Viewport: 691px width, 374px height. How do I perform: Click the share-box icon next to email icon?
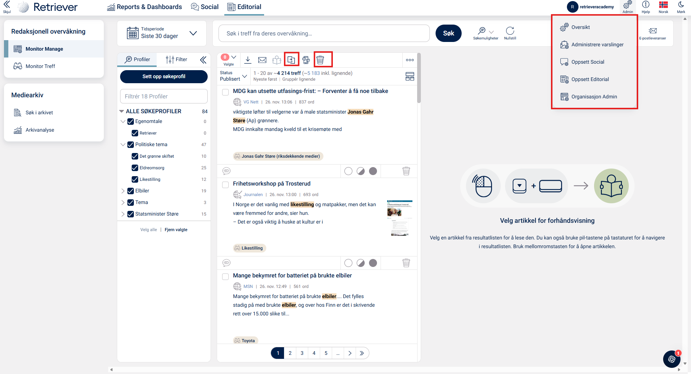(277, 60)
